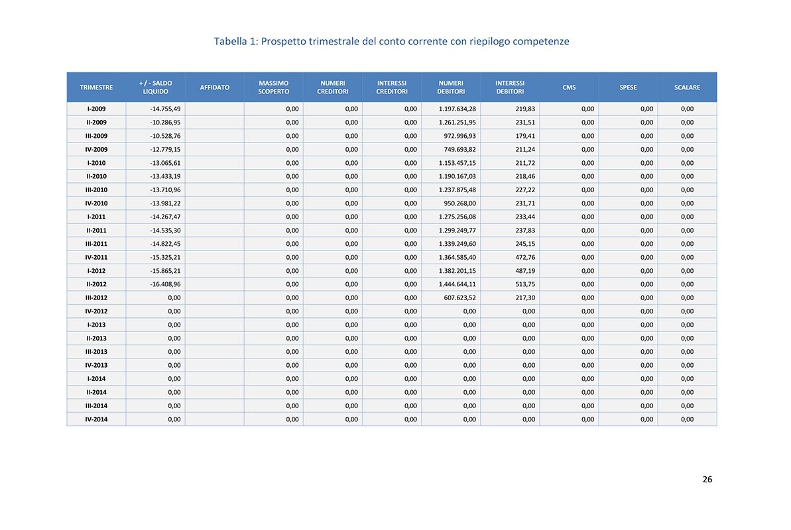
Task: Click numeri debitori value 1.190.167,03
Action: pos(457,176)
